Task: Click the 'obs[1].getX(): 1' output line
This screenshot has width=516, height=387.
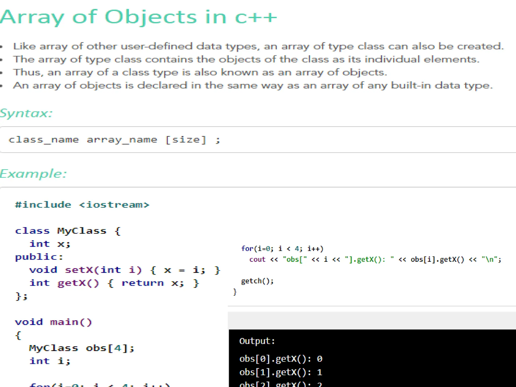Action: [x=281, y=372]
